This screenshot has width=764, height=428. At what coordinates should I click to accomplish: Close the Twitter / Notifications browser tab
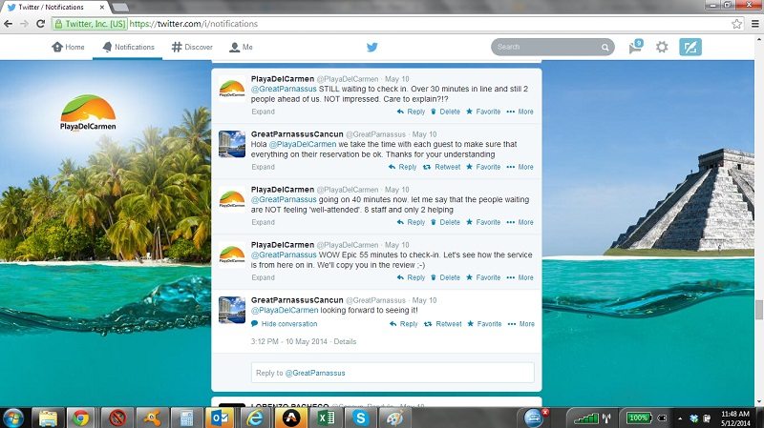point(102,8)
